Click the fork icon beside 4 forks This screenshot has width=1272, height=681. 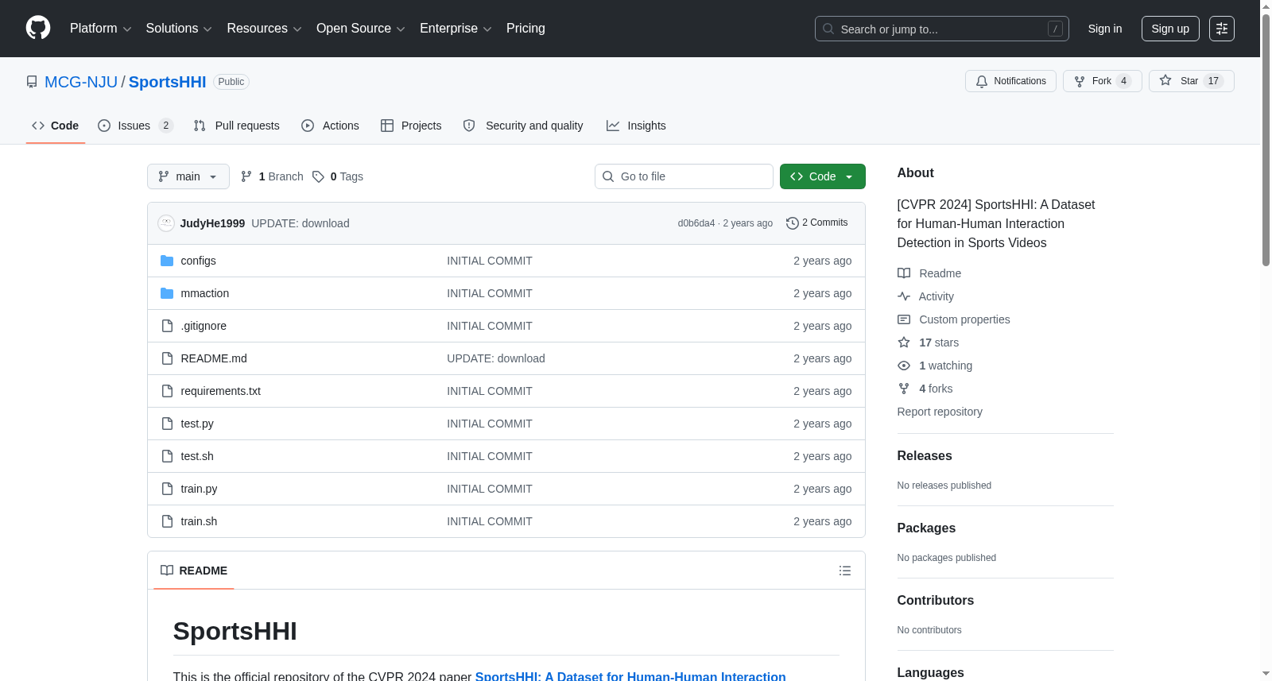tap(904, 389)
